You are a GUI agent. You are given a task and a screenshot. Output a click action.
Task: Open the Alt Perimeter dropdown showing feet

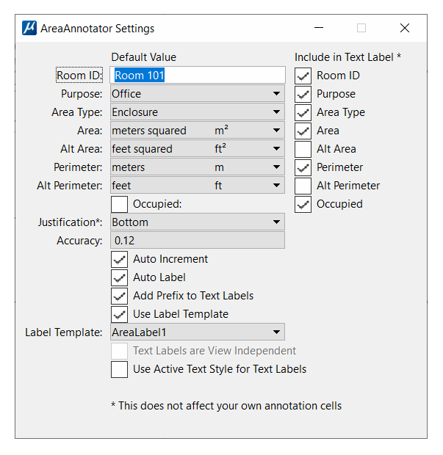[x=198, y=185]
